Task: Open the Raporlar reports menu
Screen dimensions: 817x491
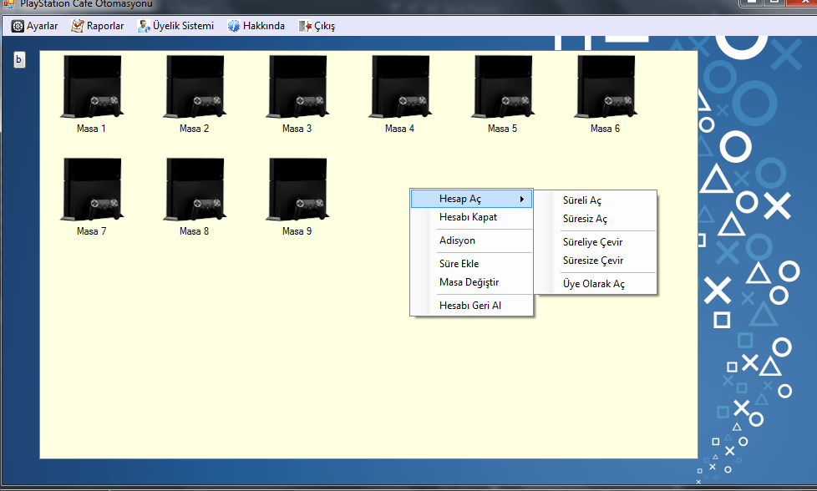Action: 98,26
